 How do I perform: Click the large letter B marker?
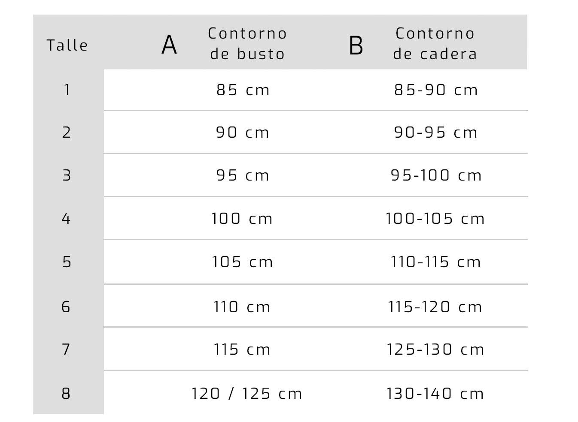coord(356,45)
